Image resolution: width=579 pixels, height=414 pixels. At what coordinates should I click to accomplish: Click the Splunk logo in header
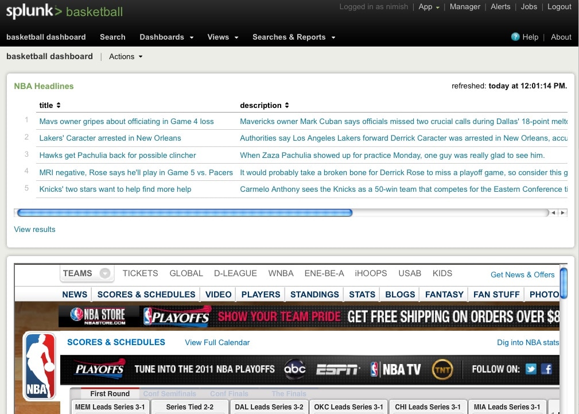(33, 11)
